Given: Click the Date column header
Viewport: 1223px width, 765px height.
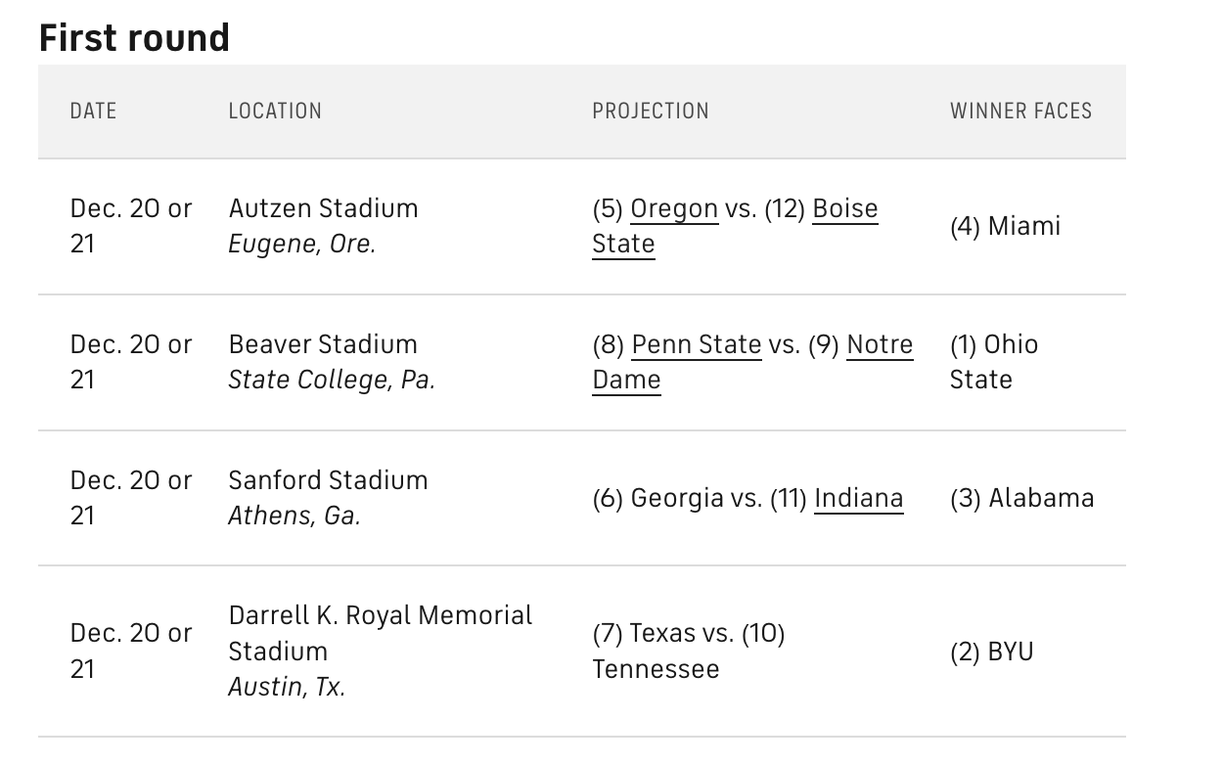Looking at the screenshot, I should pyautogui.click(x=93, y=112).
